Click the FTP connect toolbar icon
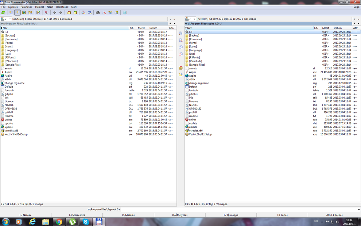The height and width of the screenshot is (226, 361). pos(84,12)
